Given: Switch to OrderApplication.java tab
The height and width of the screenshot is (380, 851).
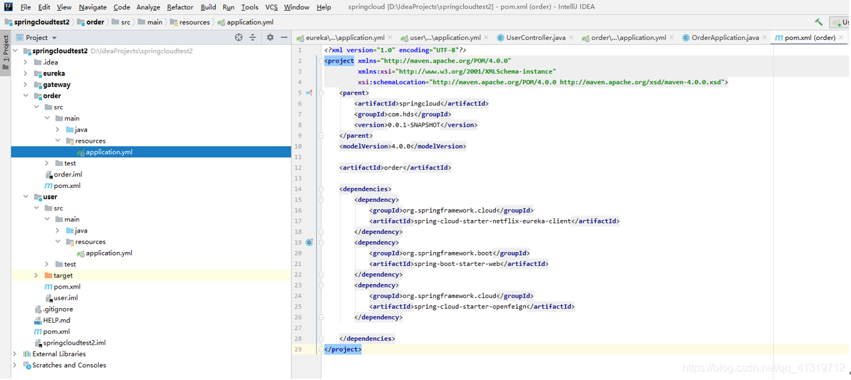Looking at the screenshot, I should (x=724, y=38).
